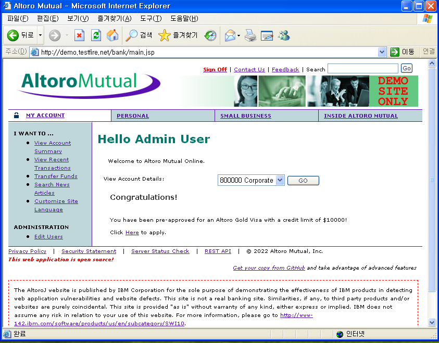This screenshot has width=439, height=343.
Task: Click the scrollbar down arrow
Action: pyautogui.click(x=432, y=322)
